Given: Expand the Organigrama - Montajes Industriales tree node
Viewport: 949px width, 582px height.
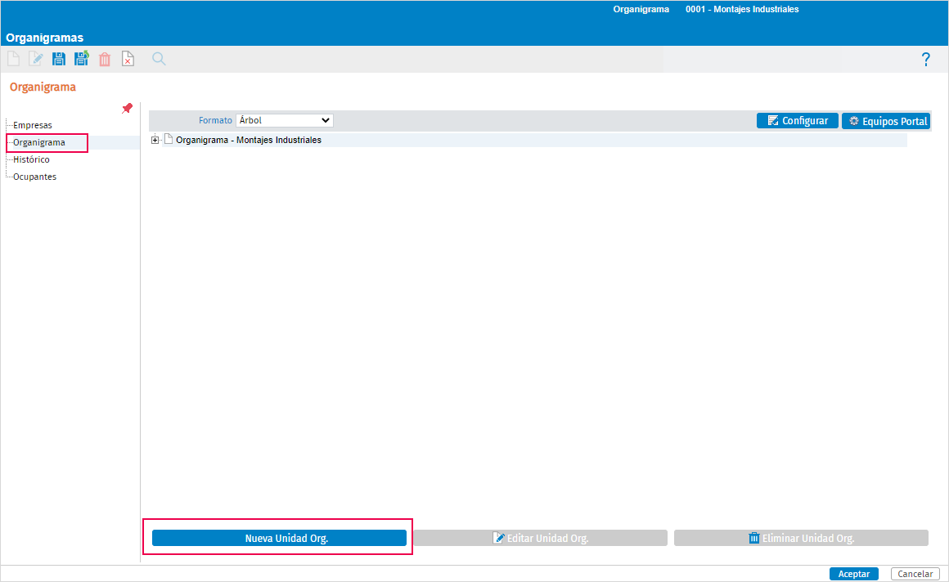Looking at the screenshot, I should (155, 140).
